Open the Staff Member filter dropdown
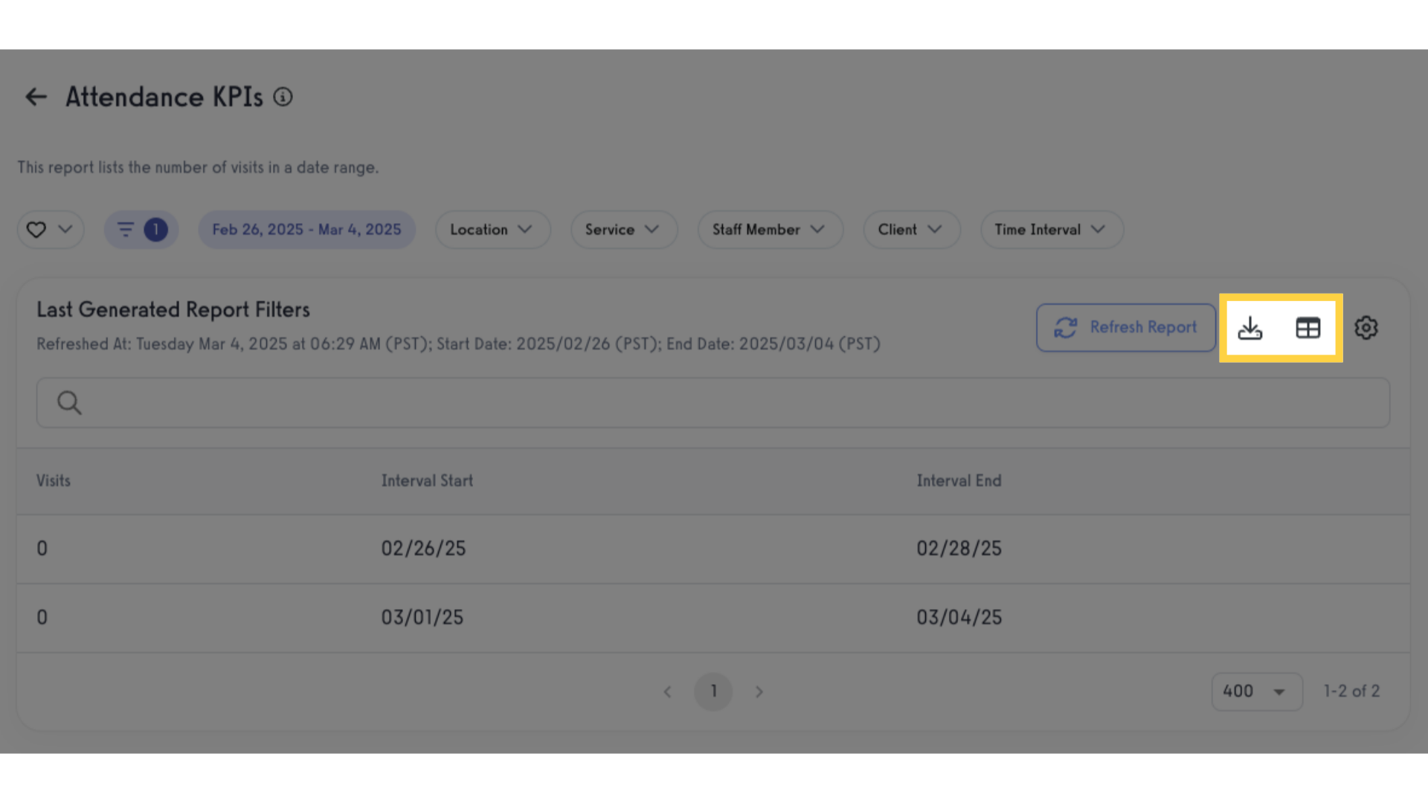 [x=770, y=230]
